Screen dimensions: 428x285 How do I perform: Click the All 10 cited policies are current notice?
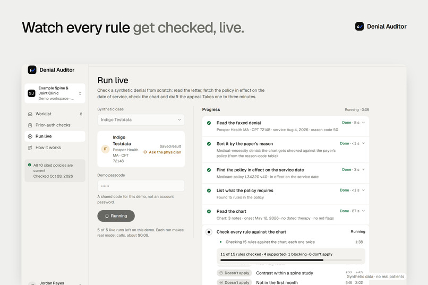(x=55, y=171)
